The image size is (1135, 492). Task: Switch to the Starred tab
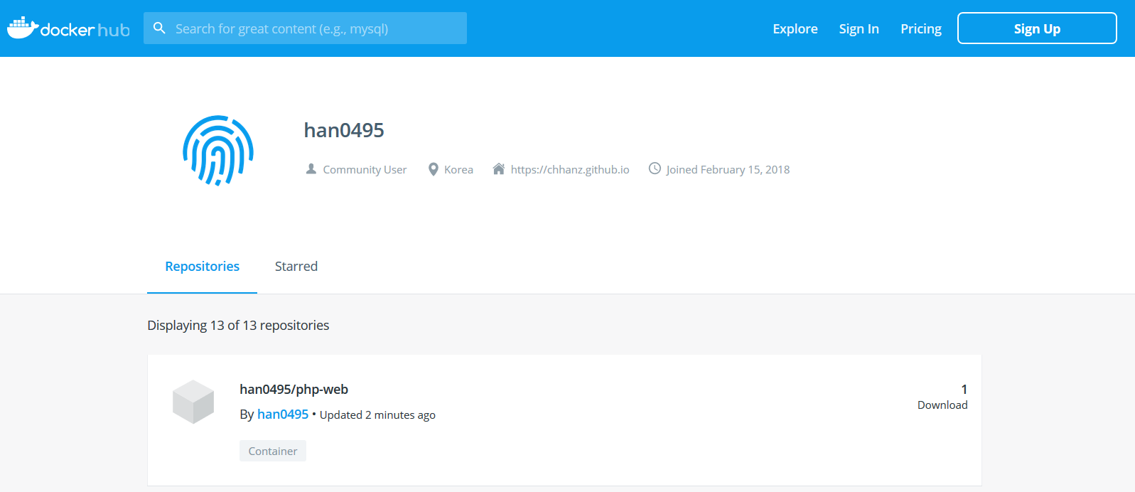pos(296,267)
